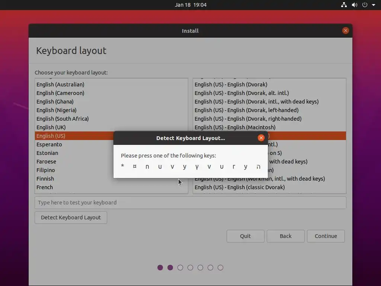
Task: Click the keyboard test input field
Action: coord(190,203)
